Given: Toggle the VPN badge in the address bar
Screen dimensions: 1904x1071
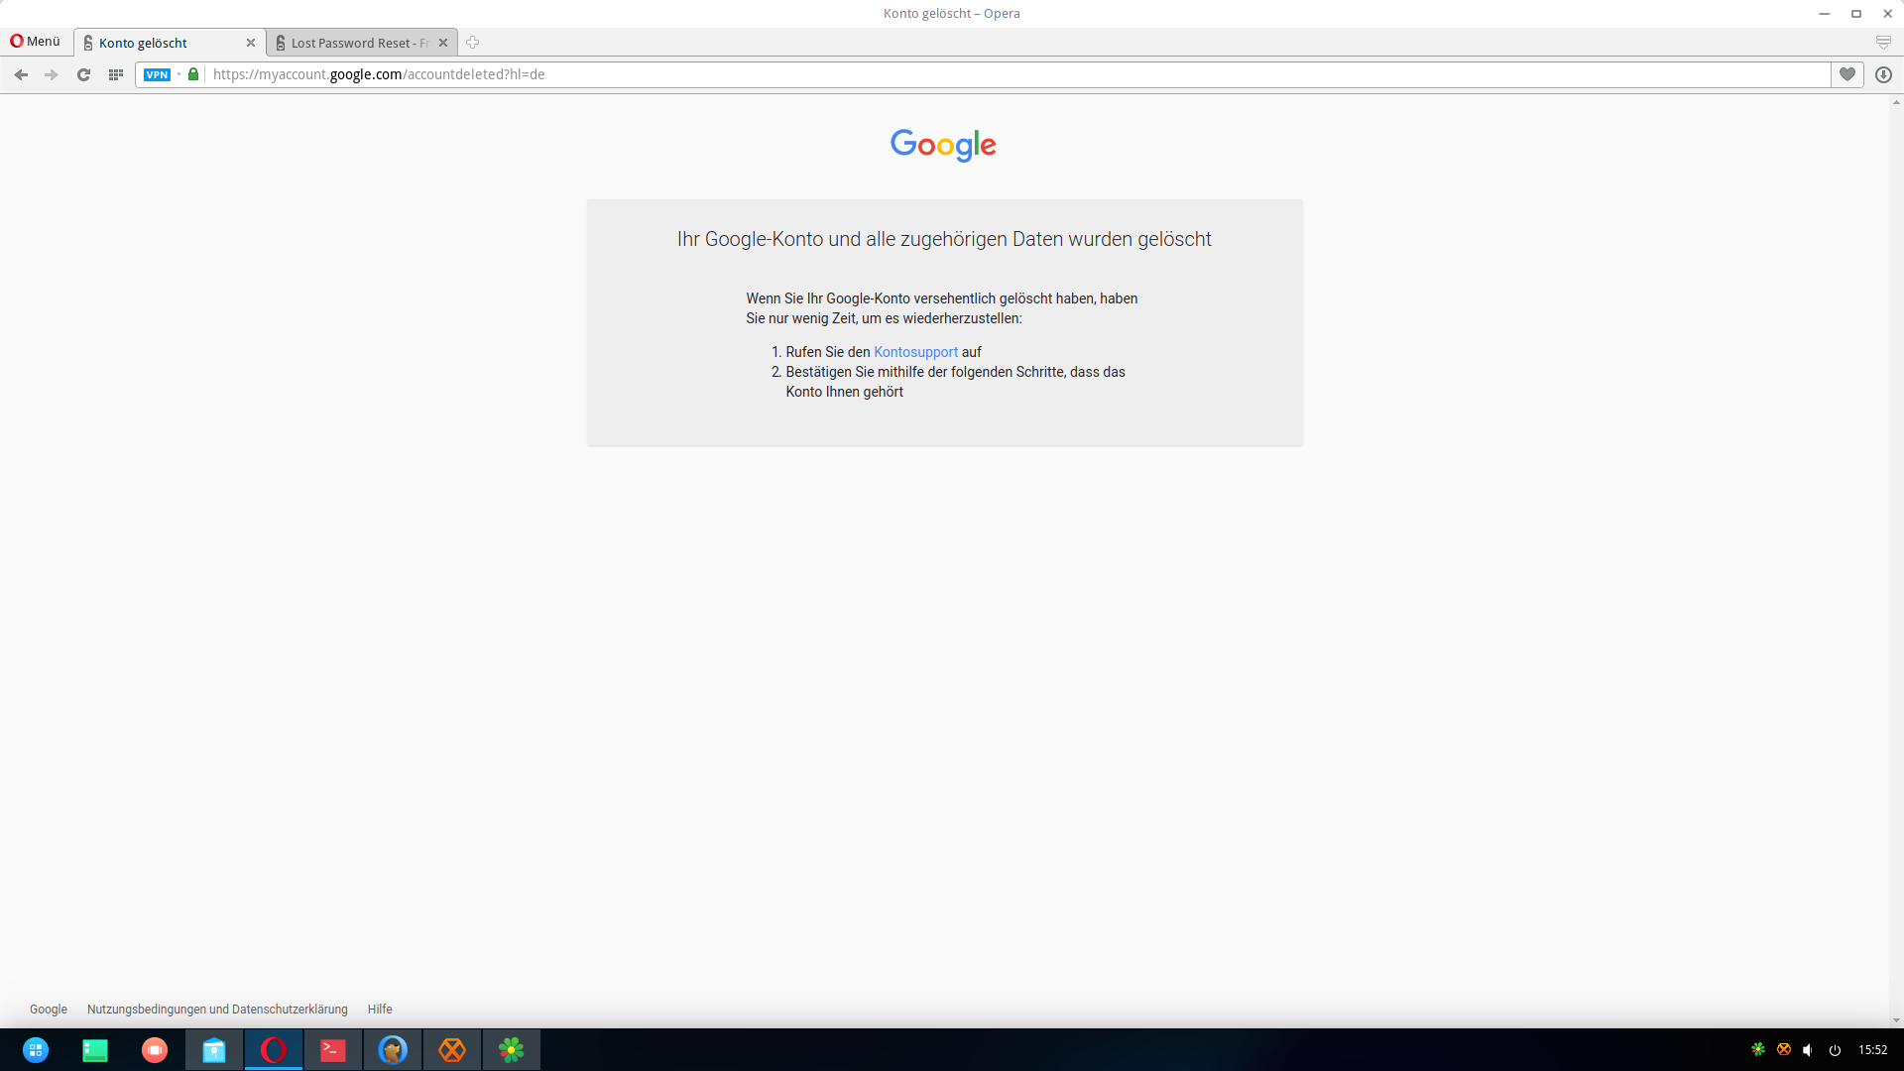Looking at the screenshot, I should click(x=157, y=74).
